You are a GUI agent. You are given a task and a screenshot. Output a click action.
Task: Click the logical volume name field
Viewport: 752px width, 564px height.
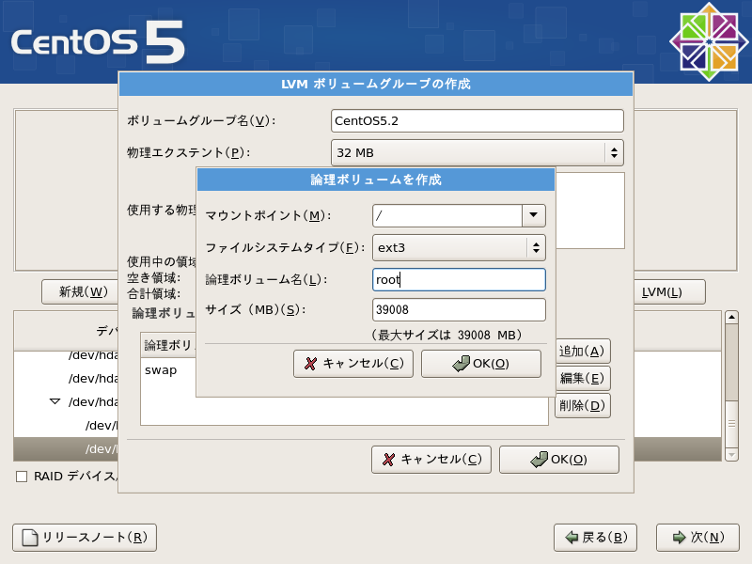pyautogui.click(x=459, y=279)
